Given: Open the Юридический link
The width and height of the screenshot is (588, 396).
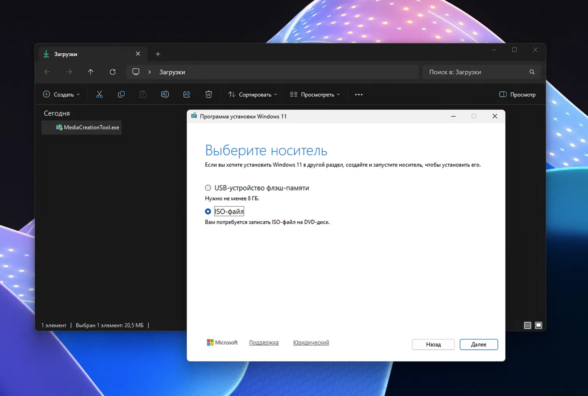Looking at the screenshot, I should 311,342.
